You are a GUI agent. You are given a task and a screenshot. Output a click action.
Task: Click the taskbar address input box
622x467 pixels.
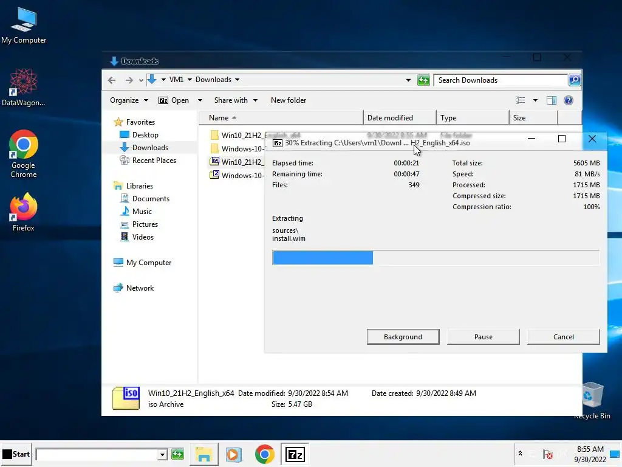(97, 454)
